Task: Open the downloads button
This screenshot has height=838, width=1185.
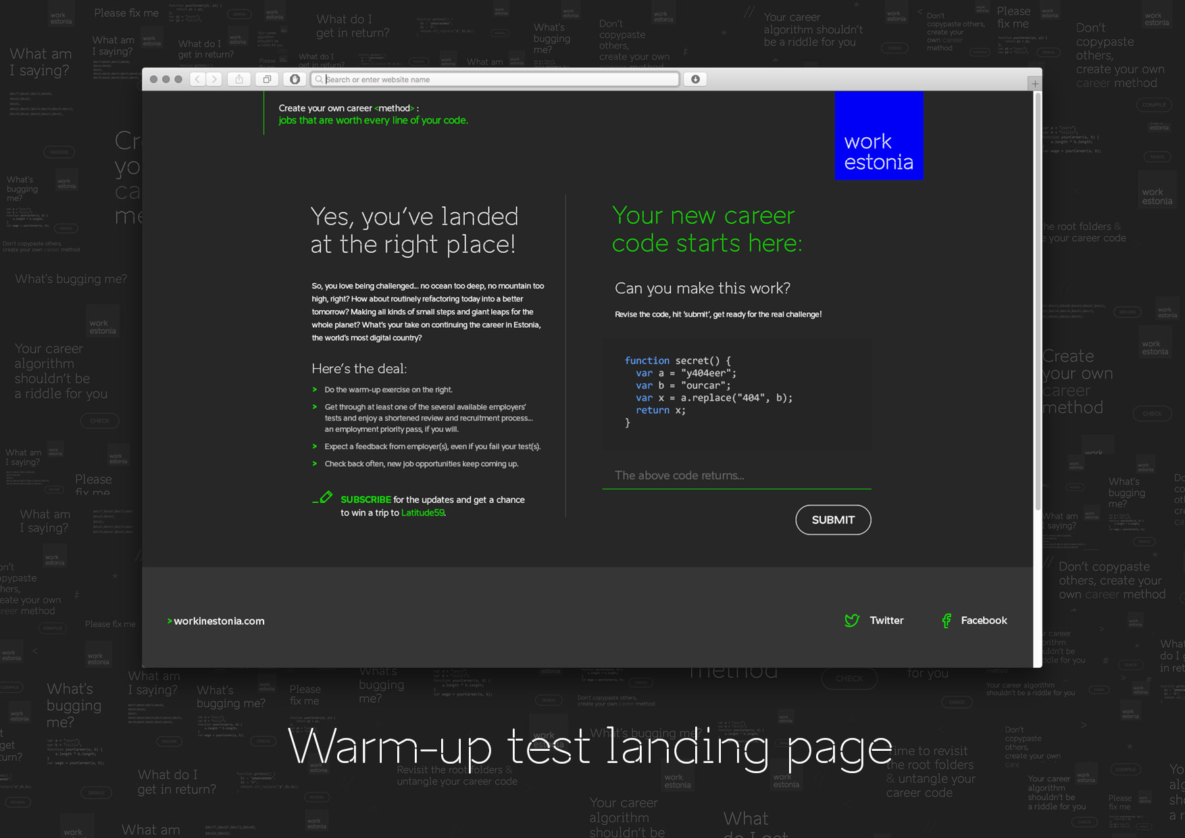Action: (x=695, y=80)
